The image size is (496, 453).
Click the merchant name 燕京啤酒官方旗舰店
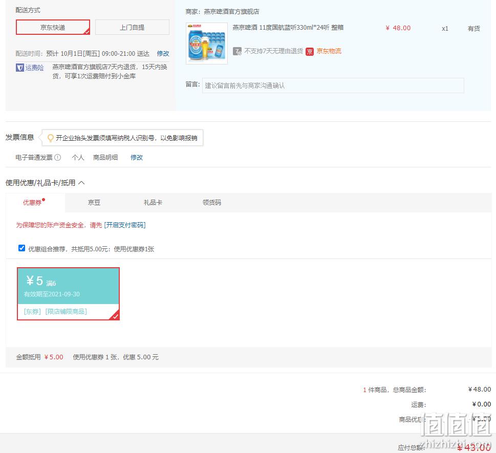pos(231,12)
